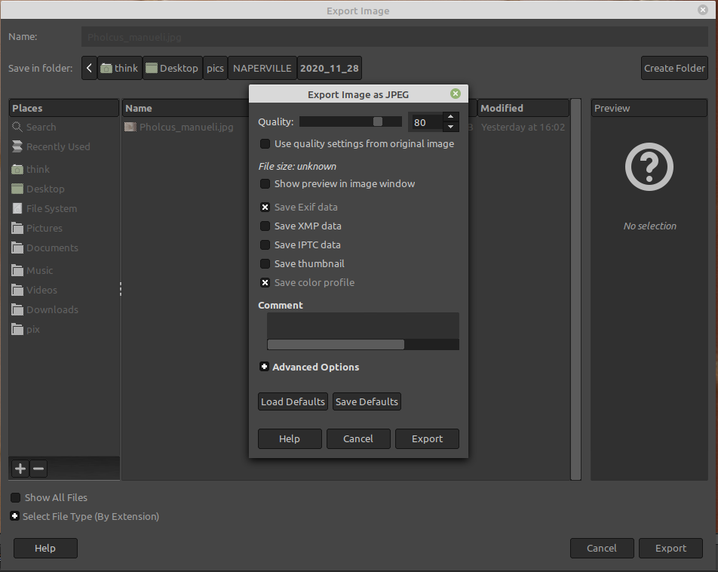Remove bookmark with minus button

[x=38, y=469]
